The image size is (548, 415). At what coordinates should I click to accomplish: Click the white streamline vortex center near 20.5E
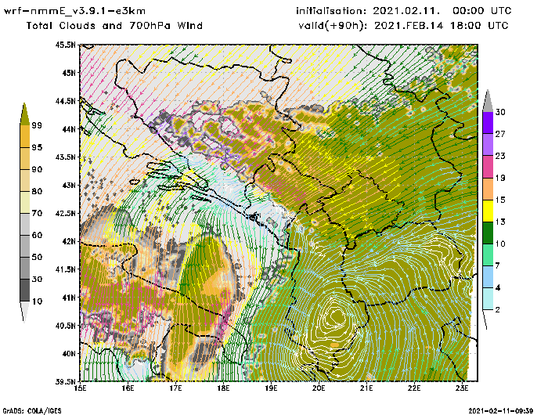[x=337, y=316]
